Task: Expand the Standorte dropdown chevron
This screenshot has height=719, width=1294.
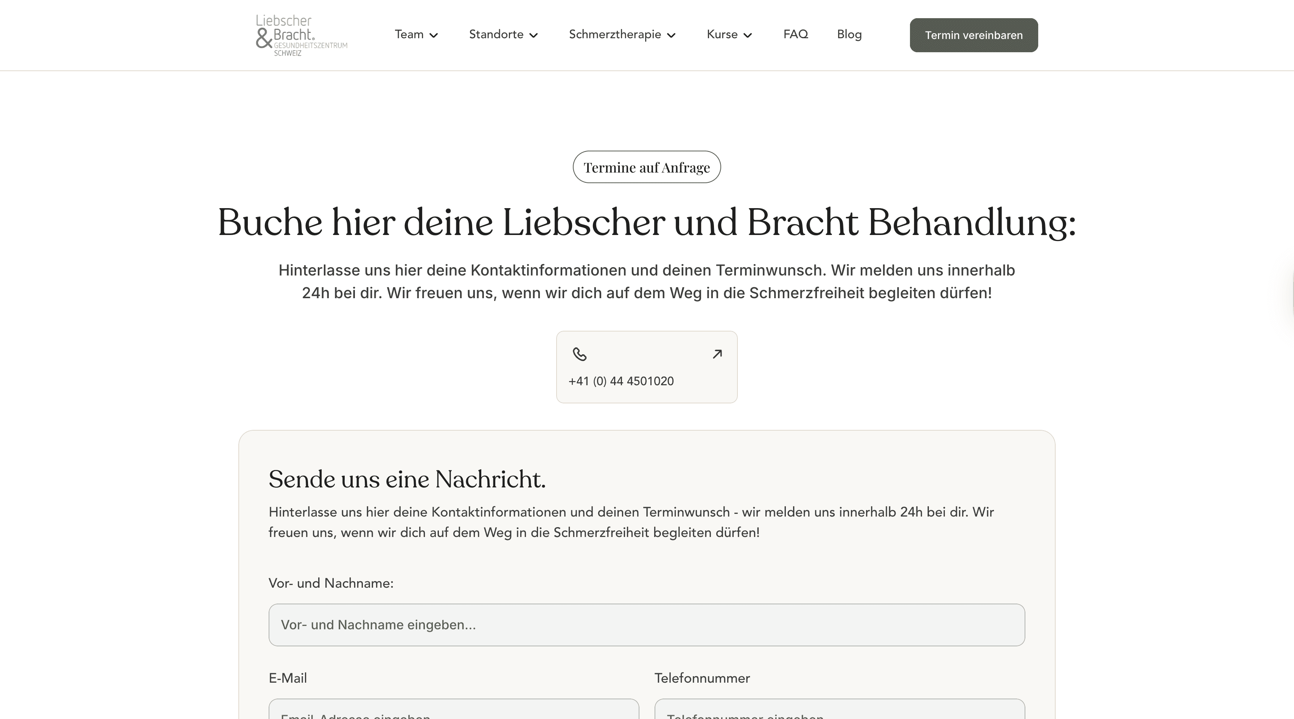Action: coord(533,35)
